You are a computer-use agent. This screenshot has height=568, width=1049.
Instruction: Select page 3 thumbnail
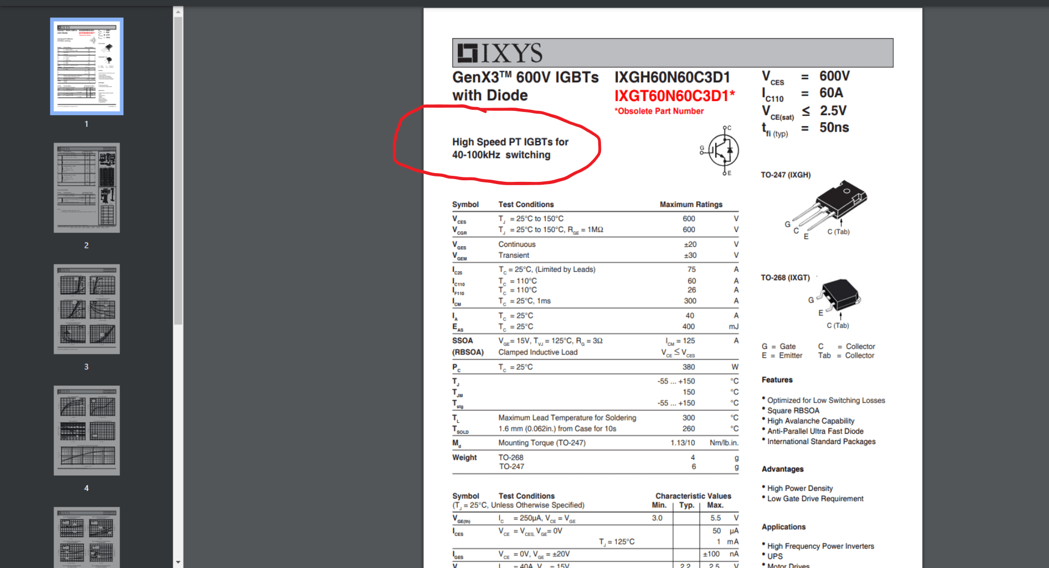(87, 309)
